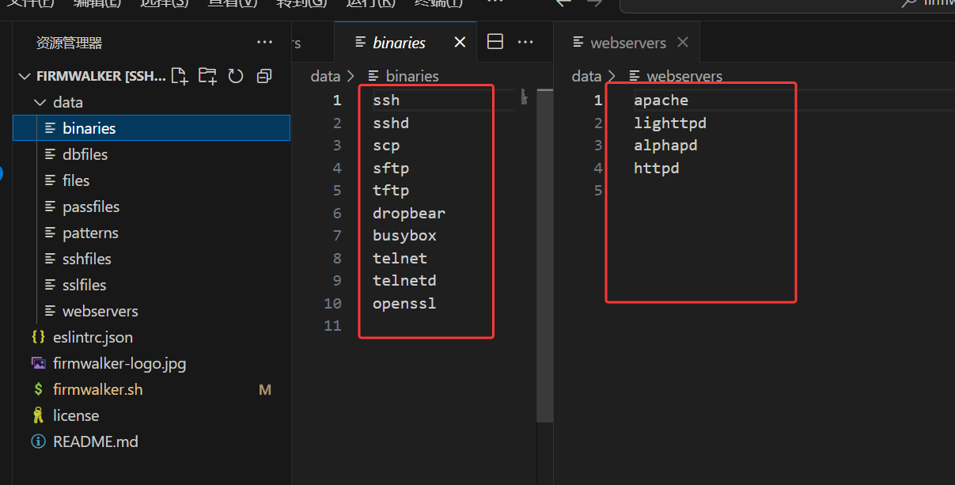Open firmwalker.sh in the file tree
Screen dimensions: 955x485
tap(97, 389)
